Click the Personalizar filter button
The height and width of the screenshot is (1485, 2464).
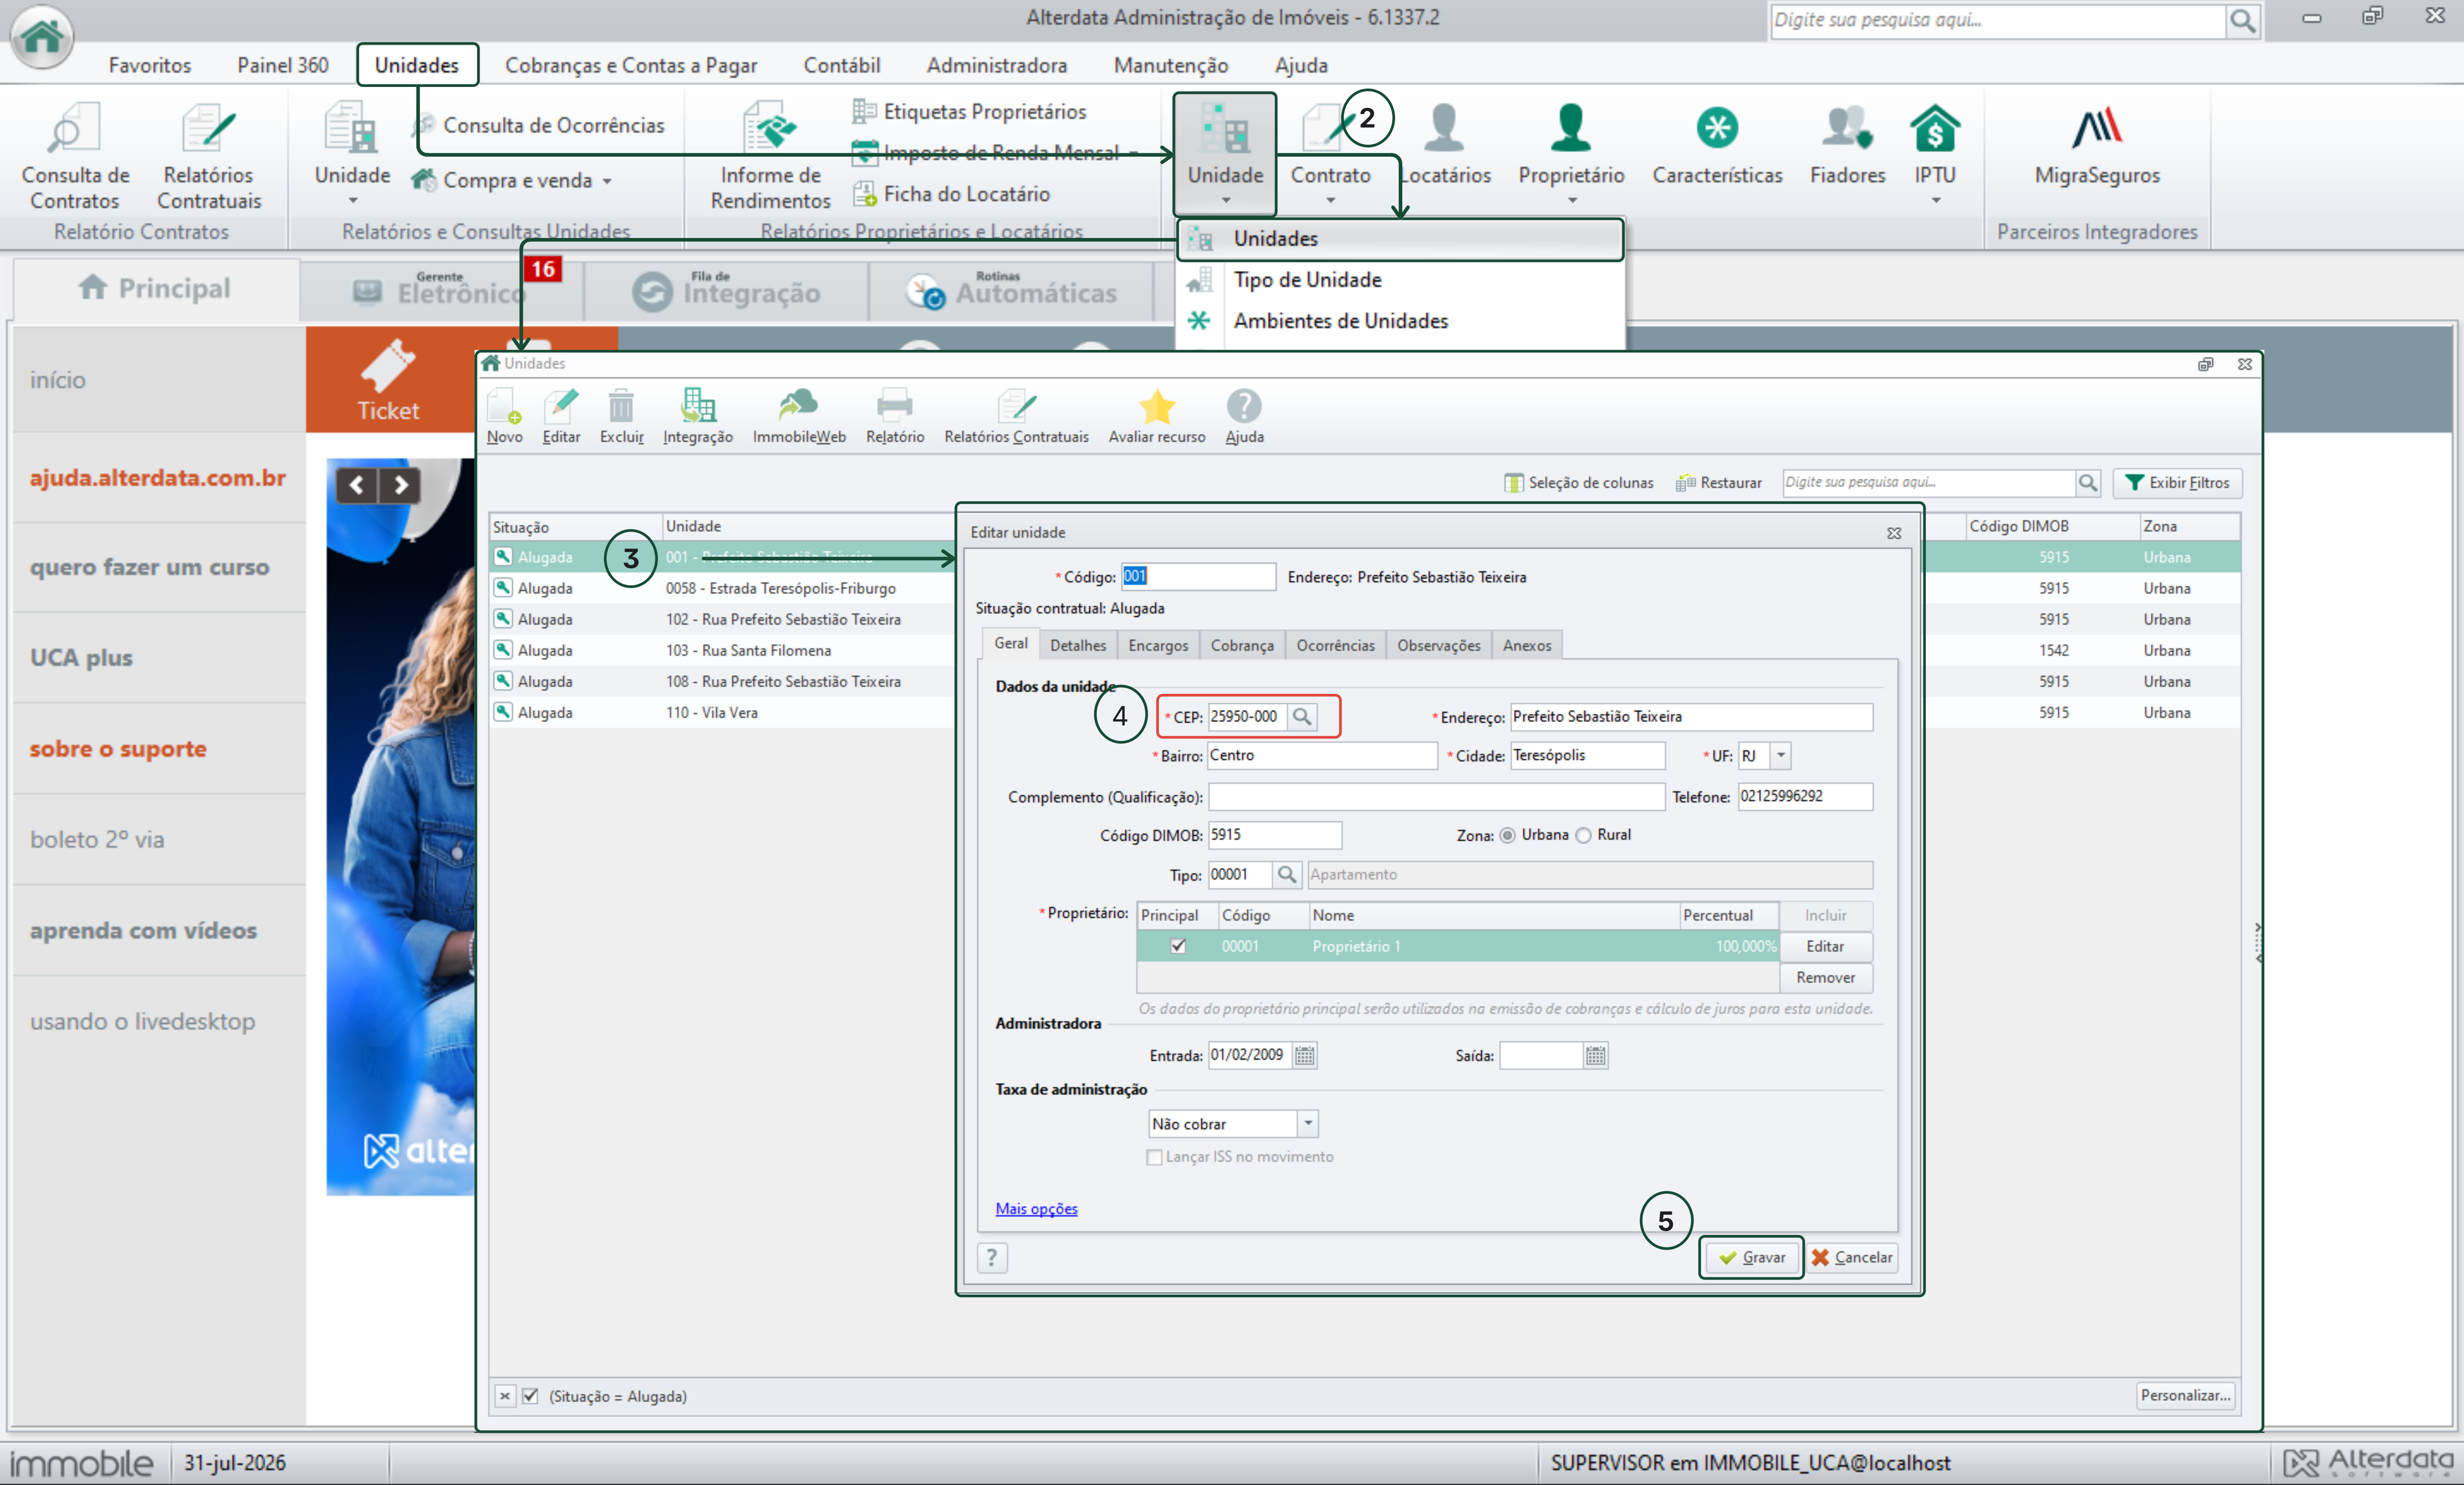click(2185, 1395)
